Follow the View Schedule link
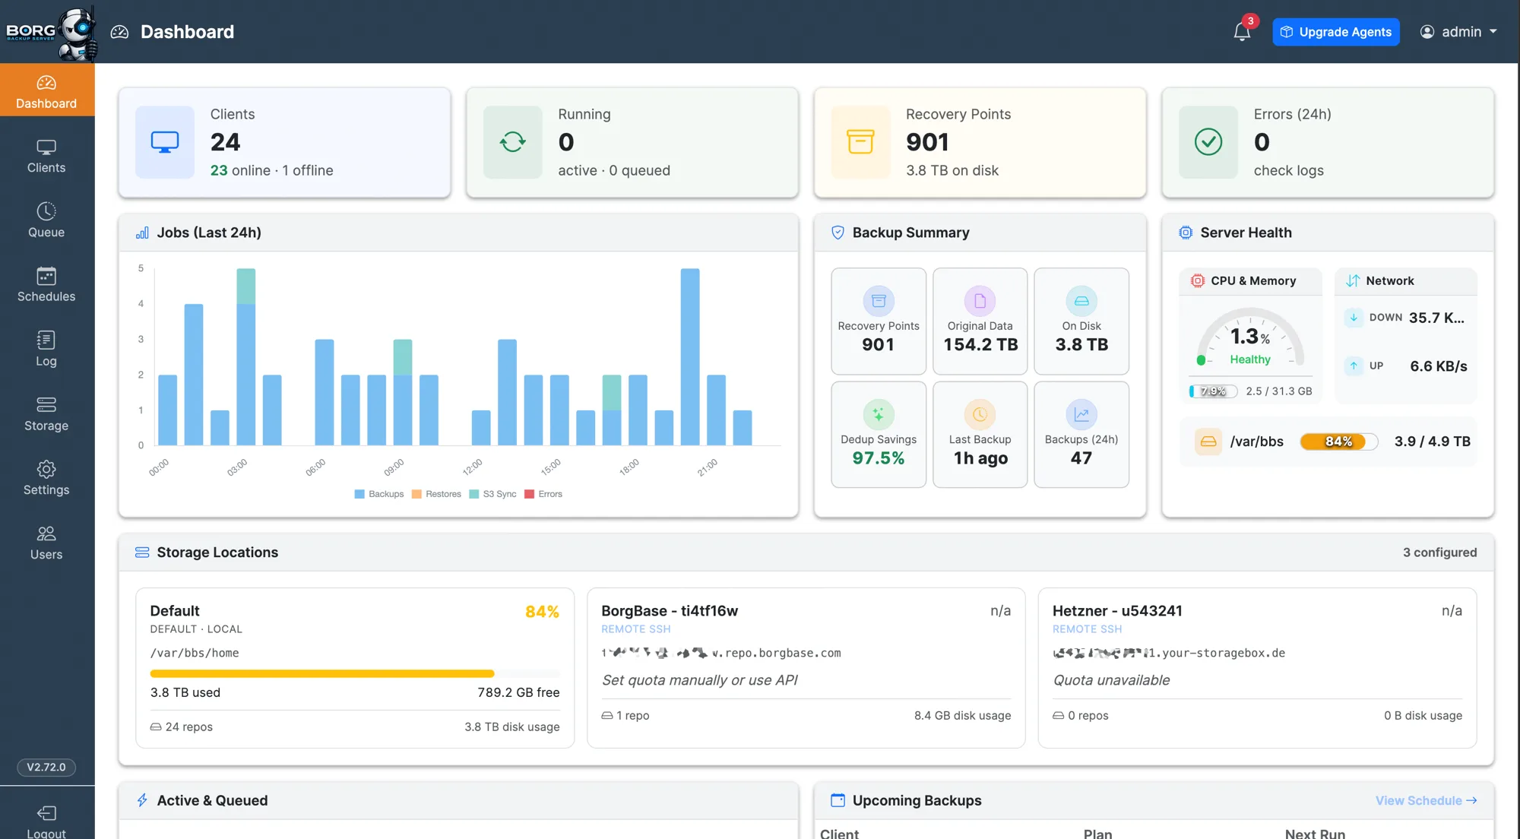Screen dimensions: 1520x839 coord(1426,800)
